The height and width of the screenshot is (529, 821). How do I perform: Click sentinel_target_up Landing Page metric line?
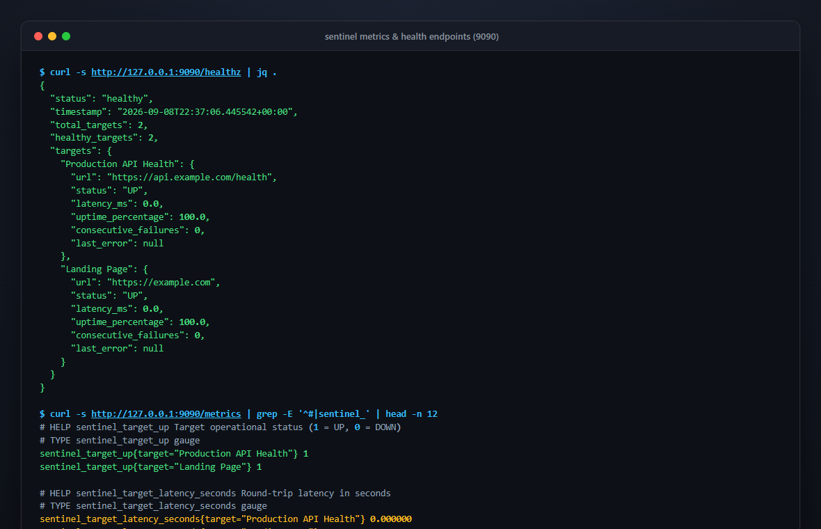pyautogui.click(x=151, y=466)
